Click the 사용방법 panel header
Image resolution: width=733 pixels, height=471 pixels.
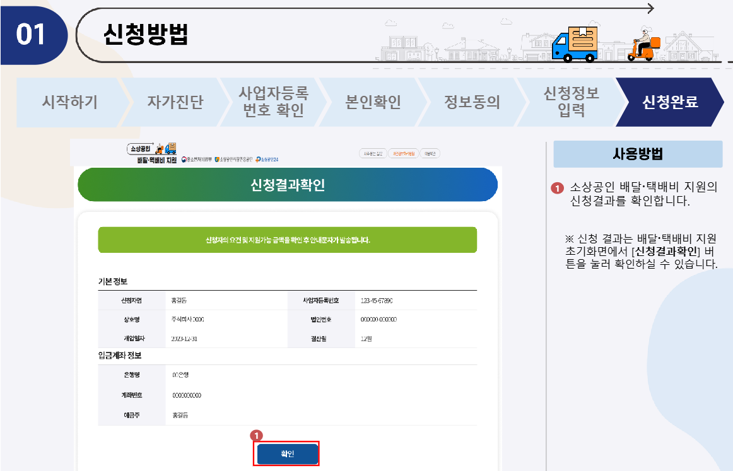point(638,154)
